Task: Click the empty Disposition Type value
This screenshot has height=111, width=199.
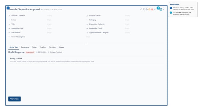Action: point(49,29)
